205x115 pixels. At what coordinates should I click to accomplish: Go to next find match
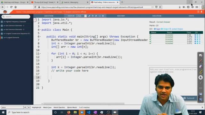(x=29, y=107)
